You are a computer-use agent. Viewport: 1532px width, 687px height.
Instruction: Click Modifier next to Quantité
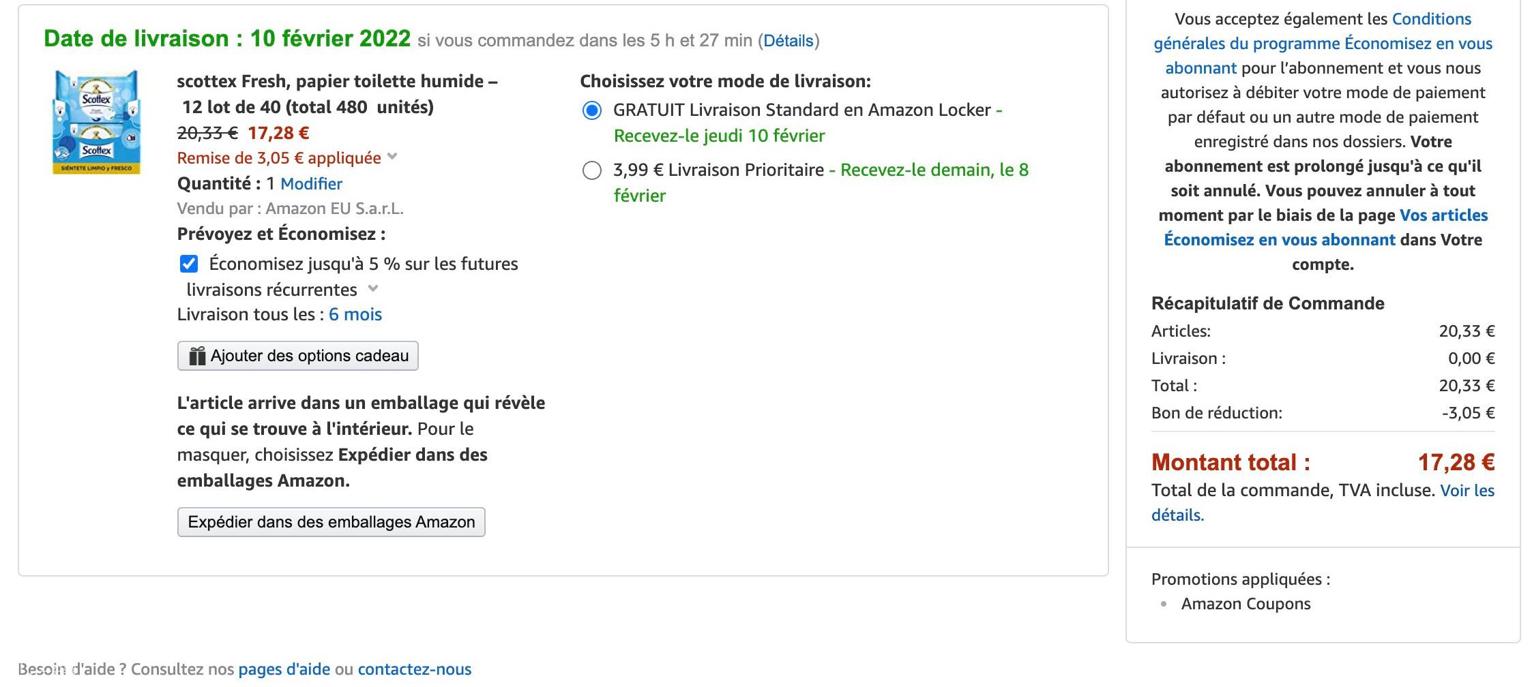pyautogui.click(x=311, y=183)
